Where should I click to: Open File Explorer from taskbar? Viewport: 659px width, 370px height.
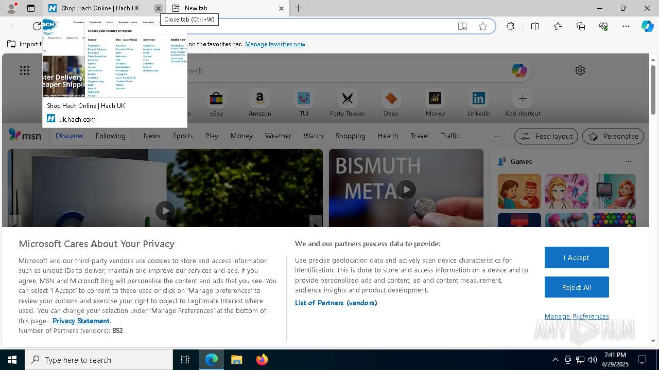click(236, 360)
